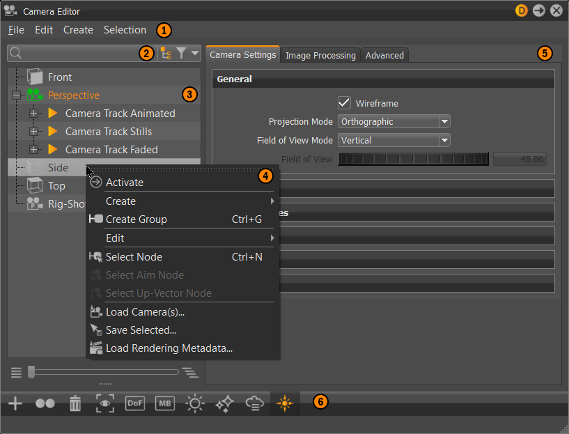This screenshot has height=434, width=569.
Task: Switch to the Image Processing tab
Action: pos(320,55)
